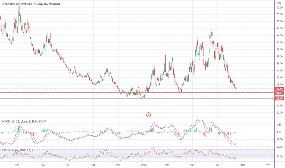This screenshot has width=285, height=168.
Task: Click the Mar label at far left of time axis
Action: (17, 165)
